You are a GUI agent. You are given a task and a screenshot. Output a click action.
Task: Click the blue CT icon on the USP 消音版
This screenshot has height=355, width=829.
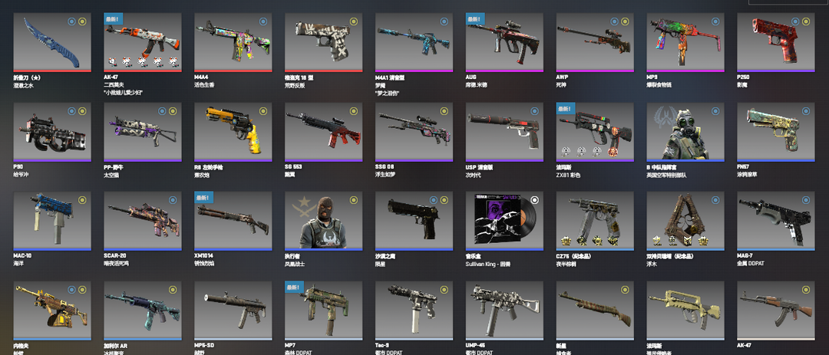[x=534, y=111]
